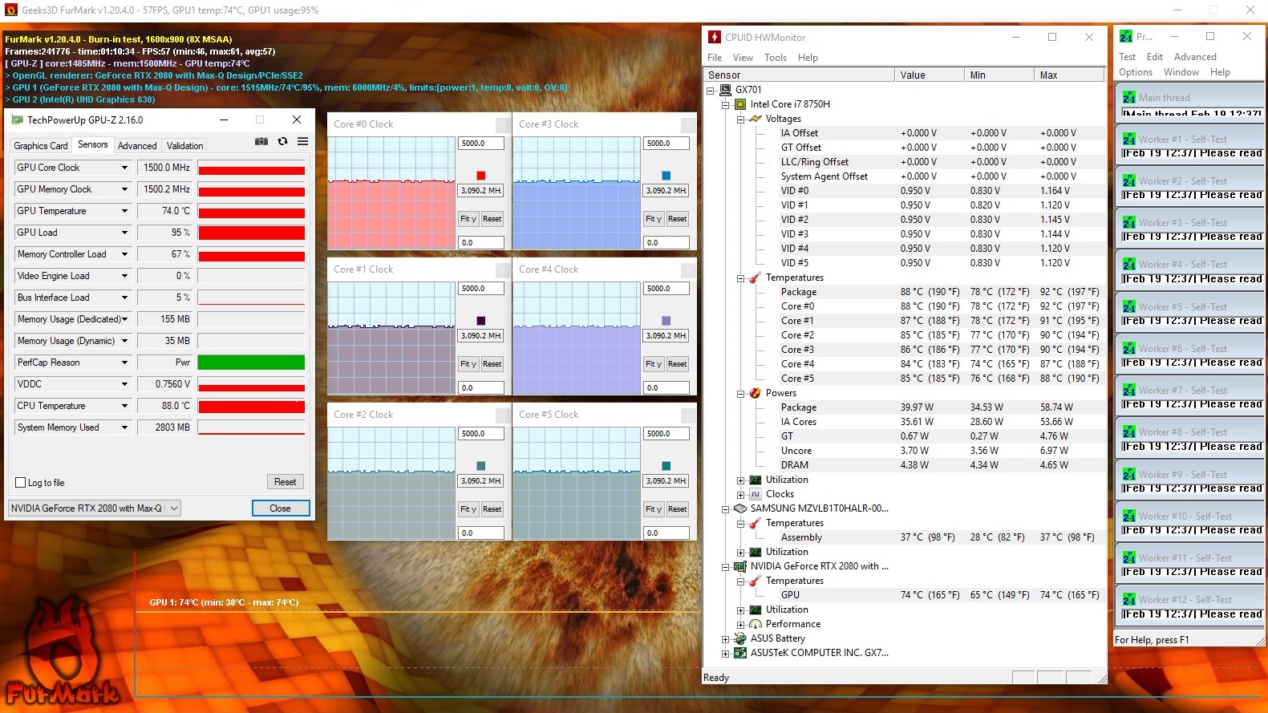Click Reset on Core #3 Clock graph

click(x=678, y=219)
